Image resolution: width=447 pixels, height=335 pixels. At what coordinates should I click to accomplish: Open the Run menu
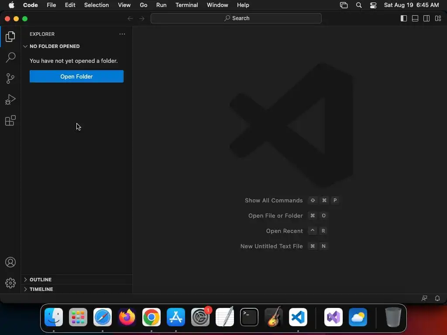click(162, 5)
